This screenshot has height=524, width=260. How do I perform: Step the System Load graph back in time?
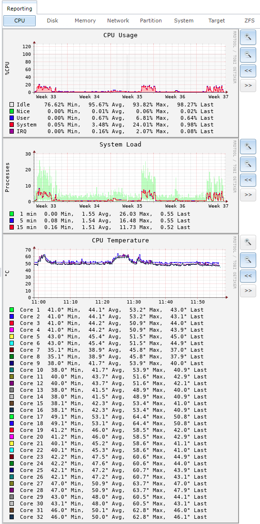(248, 180)
